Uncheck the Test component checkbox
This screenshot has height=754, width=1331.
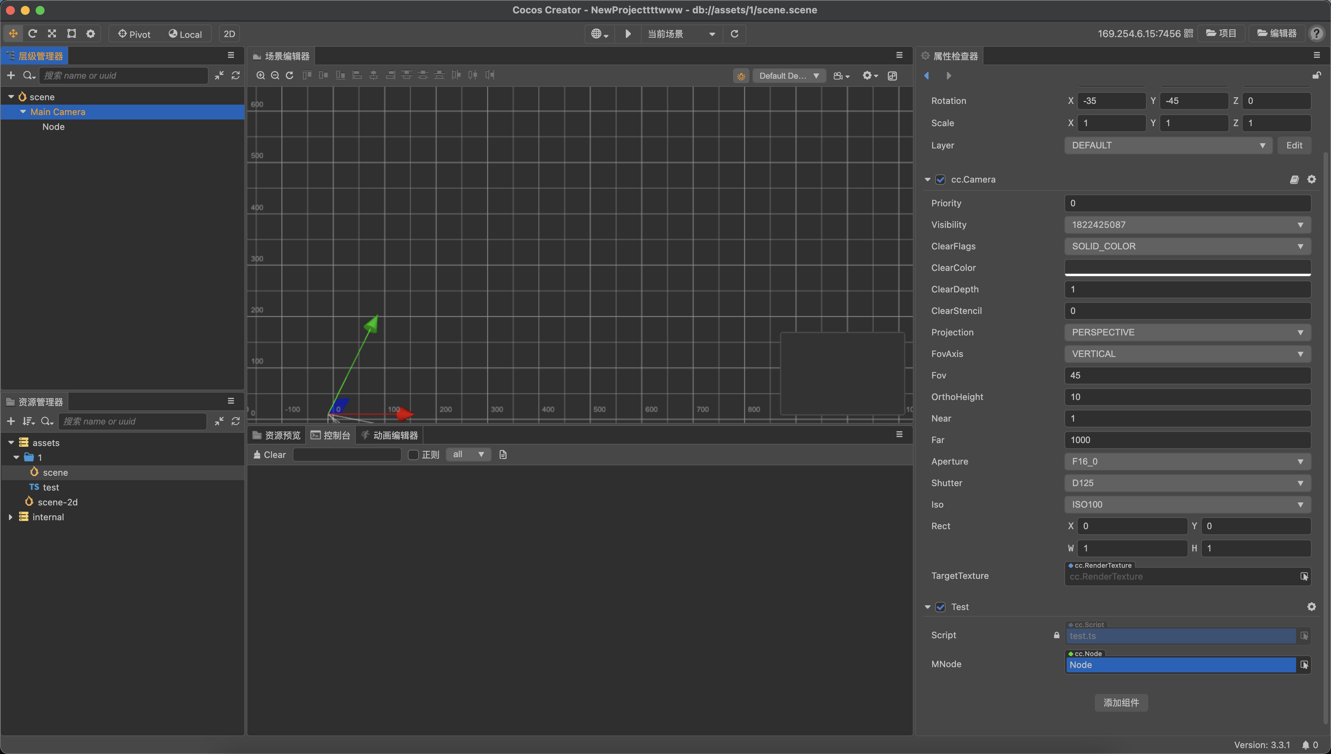click(940, 607)
